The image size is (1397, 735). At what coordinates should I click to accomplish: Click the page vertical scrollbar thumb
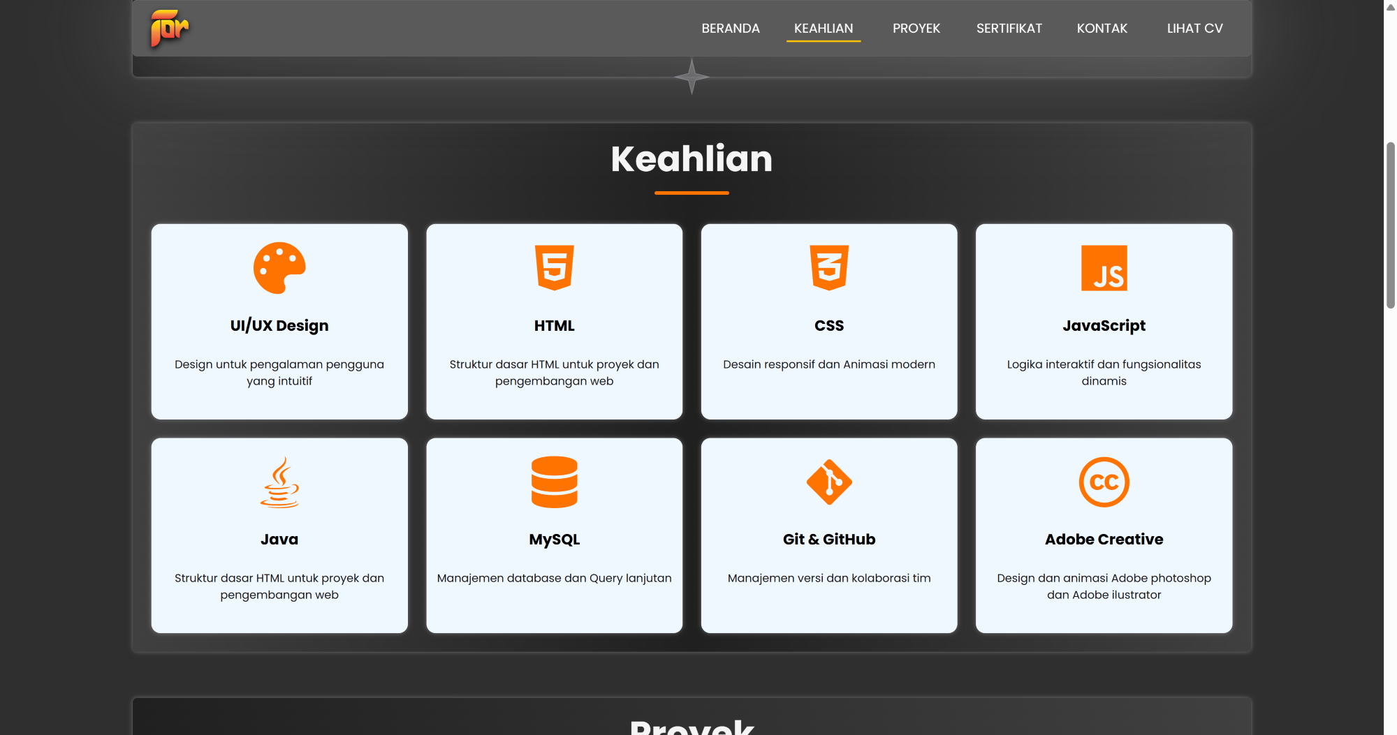pyautogui.click(x=1390, y=225)
